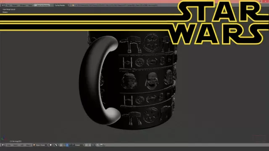Open the Help menu
The height and width of the screenshot is (151, 269).
coord(30,5)
